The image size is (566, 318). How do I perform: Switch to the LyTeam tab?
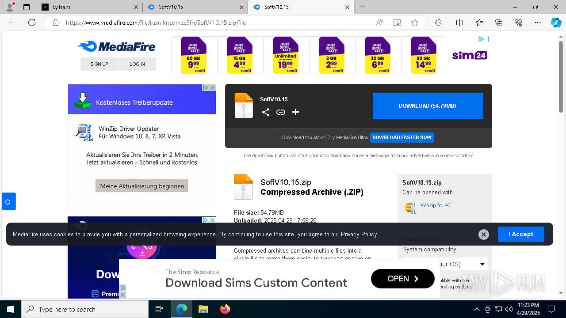coord(88,7)
